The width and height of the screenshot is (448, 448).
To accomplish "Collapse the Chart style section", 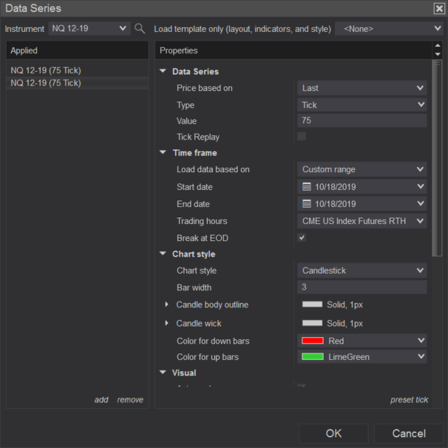I will tap(164, 254).
